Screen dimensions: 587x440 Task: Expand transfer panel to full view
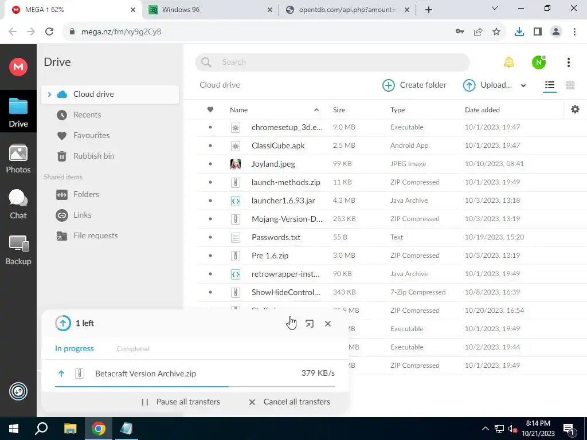coord(309,324)
